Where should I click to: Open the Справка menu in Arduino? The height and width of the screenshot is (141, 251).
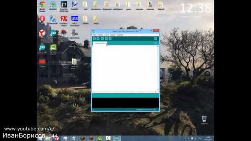pos(120,35)
